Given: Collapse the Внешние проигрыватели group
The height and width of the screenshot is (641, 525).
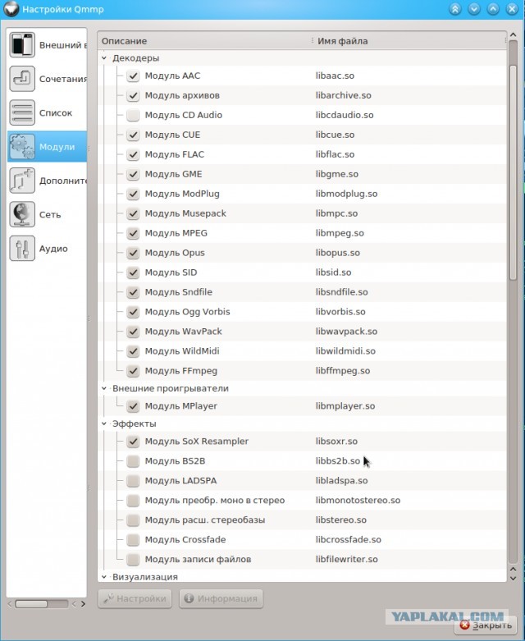Looking at the screenshot, I should (104, 388).
